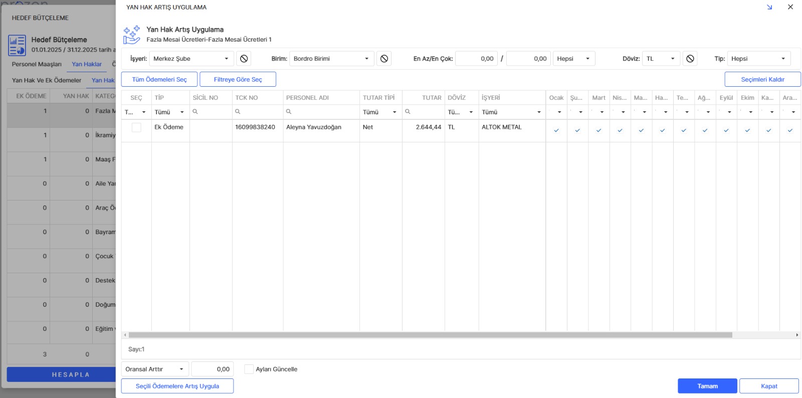Open the Oransal Arttır dropdown

[x=155, y=369]
